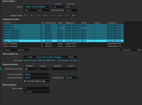Click the Edit... device button

point(43,10)
